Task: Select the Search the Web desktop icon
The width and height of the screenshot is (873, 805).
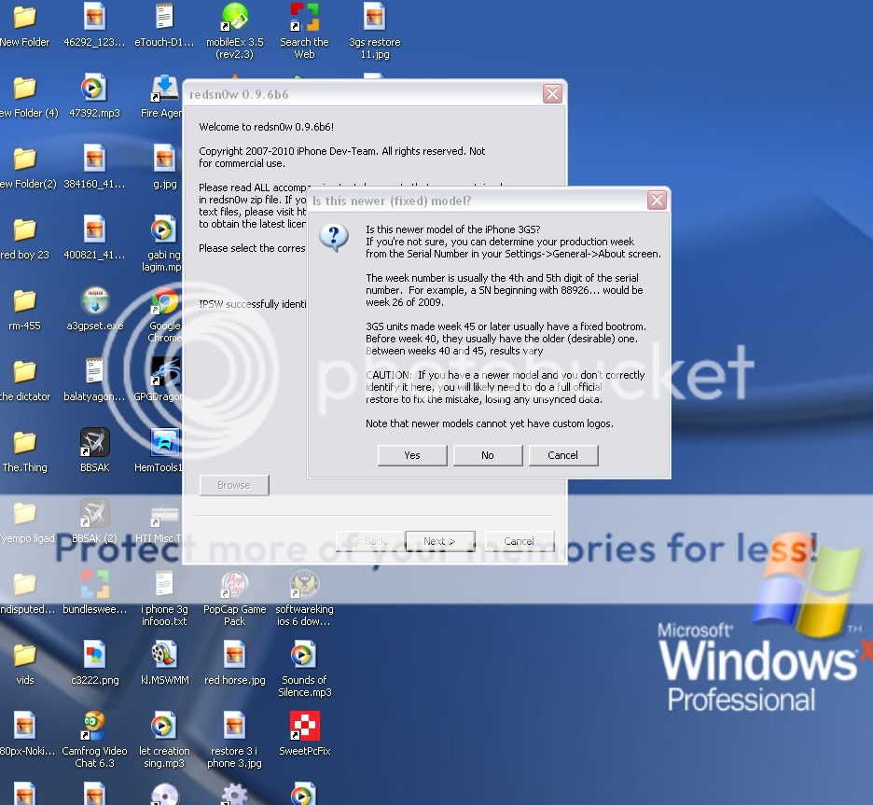Action: point(304,17)
